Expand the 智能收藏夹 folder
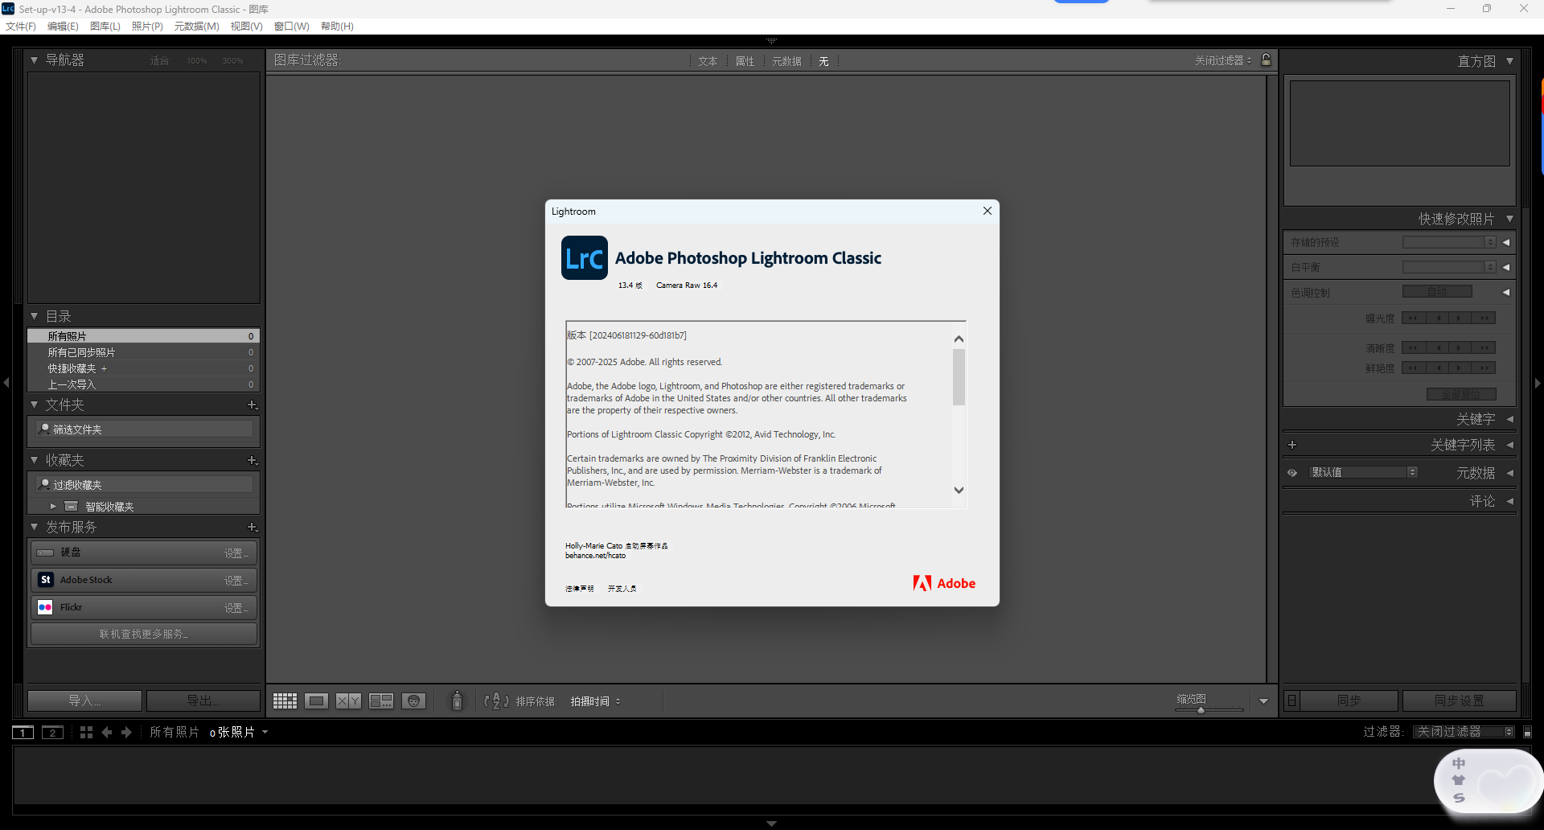Viewport: 1544px width, 830px height. [53, 506]
